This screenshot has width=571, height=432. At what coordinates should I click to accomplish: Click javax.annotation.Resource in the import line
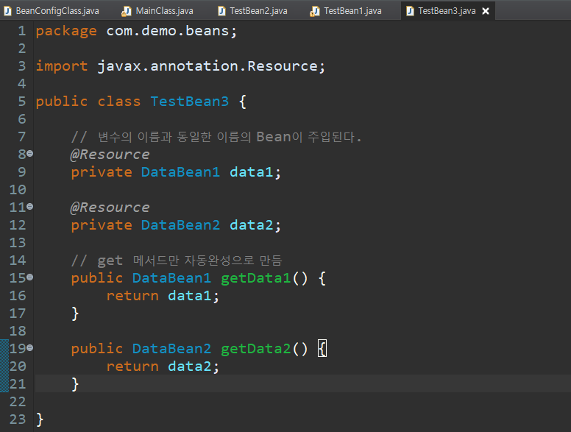point(208,66)
